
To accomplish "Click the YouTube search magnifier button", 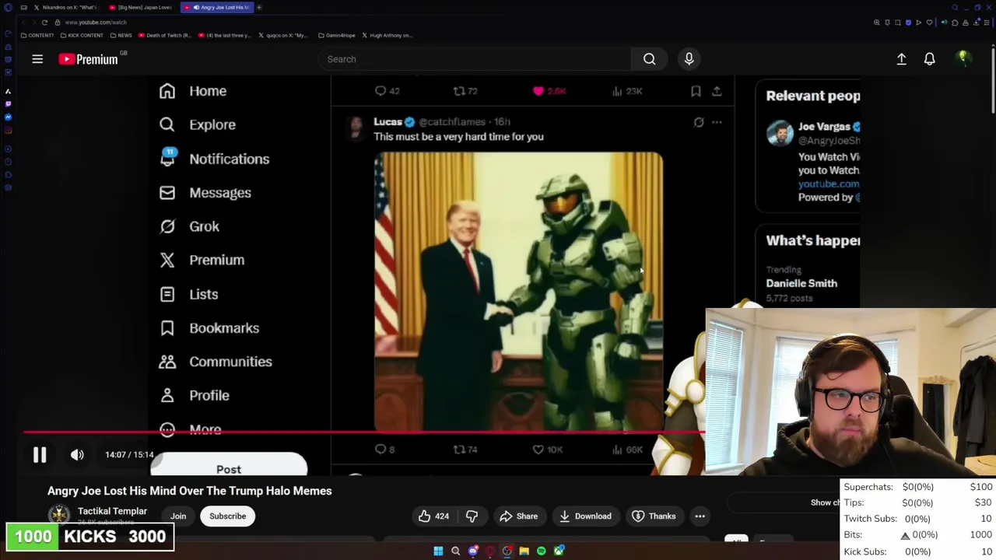I will tap(649, 59).
